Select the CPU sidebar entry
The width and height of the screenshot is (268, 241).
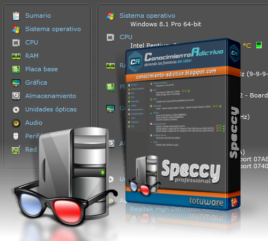[32, 42]
